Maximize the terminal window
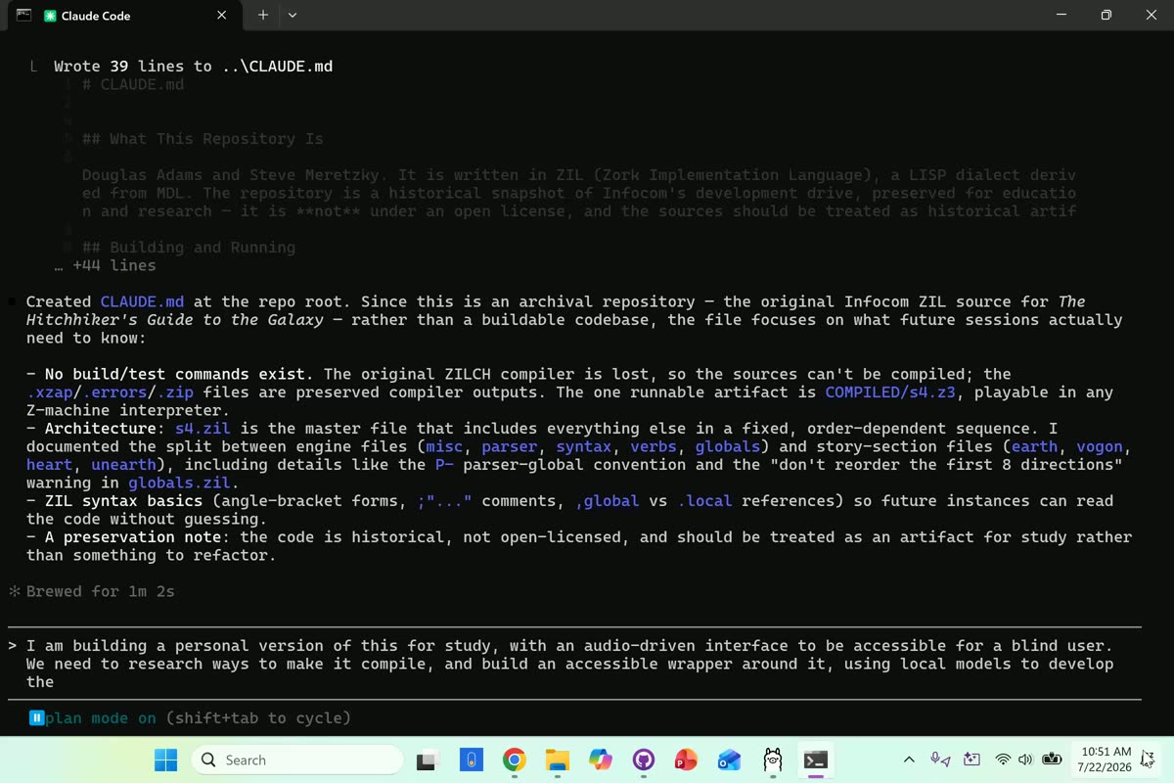 [x=1106, y=15]
